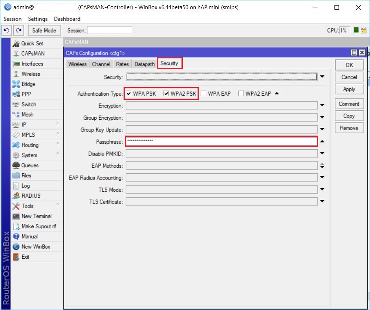Open the Wireless sidebar entry
370x310 pixels.
[x=37, y=74]
